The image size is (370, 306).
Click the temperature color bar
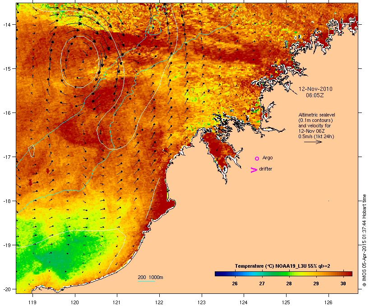tap(283, 274)
